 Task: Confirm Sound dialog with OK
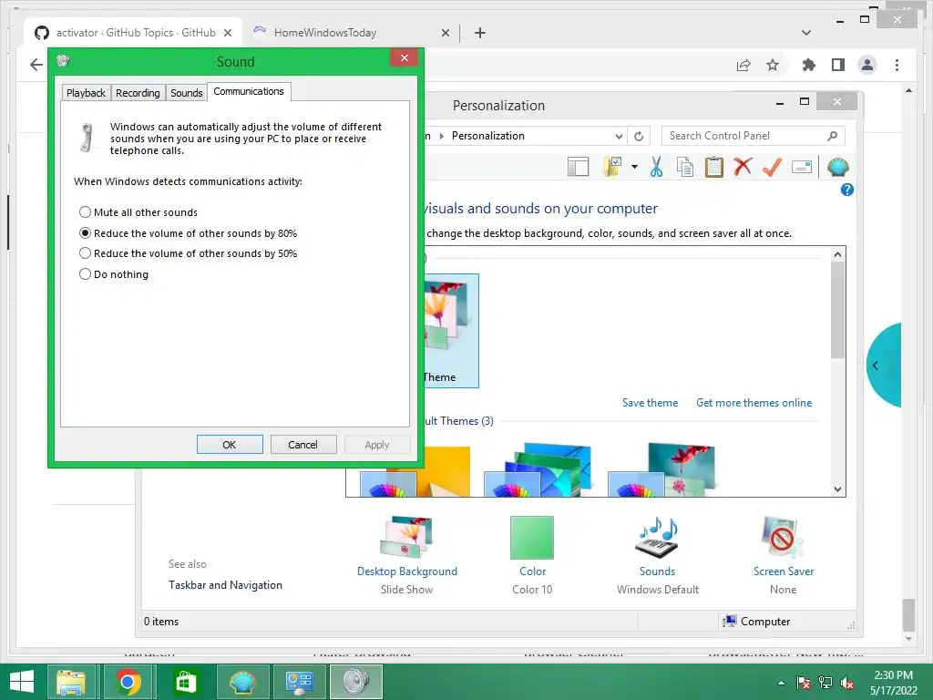tap(230, 445)
